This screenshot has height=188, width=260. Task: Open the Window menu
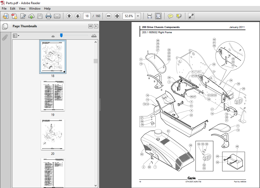point(35,9)
